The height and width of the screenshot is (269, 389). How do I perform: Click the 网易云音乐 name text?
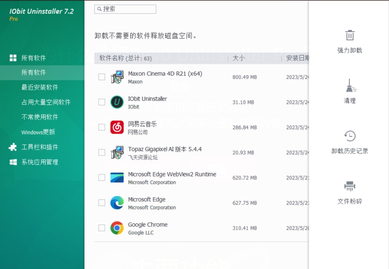click(142, 124)
